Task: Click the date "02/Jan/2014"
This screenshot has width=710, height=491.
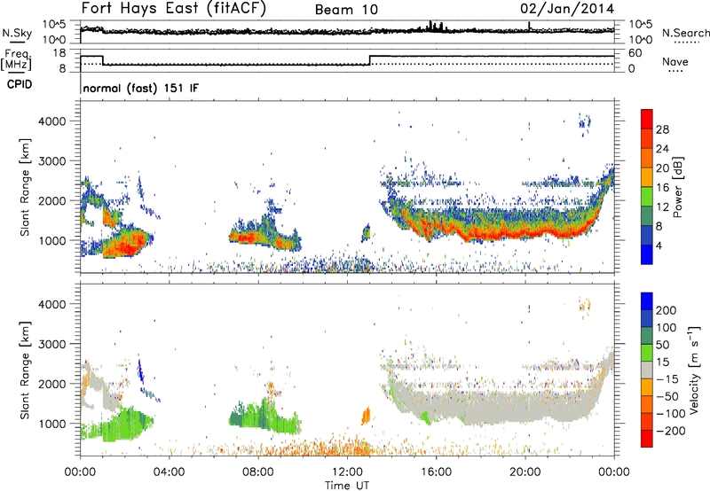Action: coord(567,9)
